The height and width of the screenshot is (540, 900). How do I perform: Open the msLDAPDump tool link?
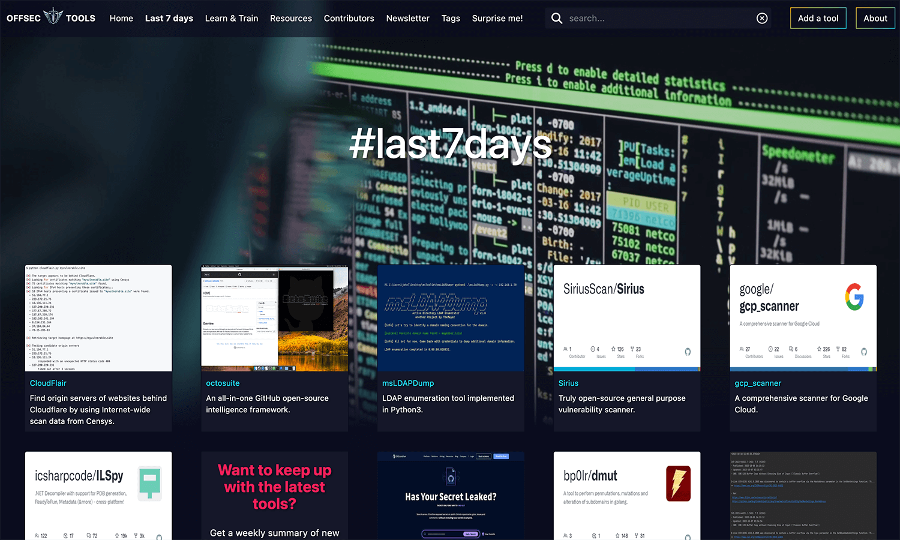[x=408, y=383]
